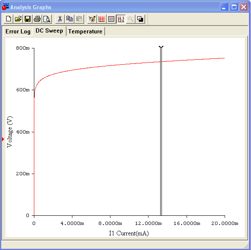Click the Y cursor handle atop the vertical cursor
Viewport: 251px width, 250px height.
[161, 47]
